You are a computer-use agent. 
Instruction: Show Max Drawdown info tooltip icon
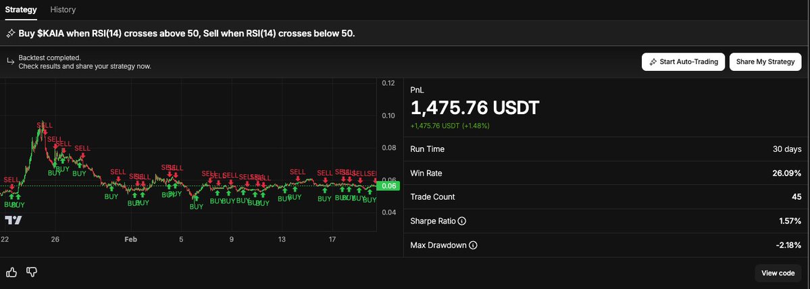pos(473,245)
